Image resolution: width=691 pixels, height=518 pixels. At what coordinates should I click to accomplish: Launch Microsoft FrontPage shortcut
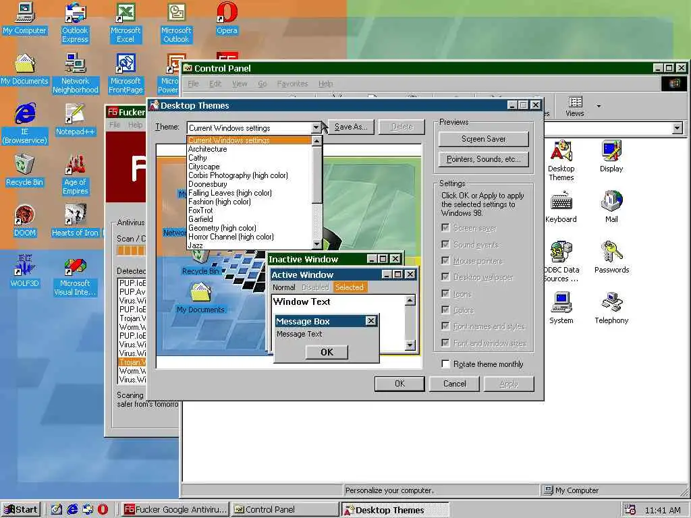coord(126,73)
